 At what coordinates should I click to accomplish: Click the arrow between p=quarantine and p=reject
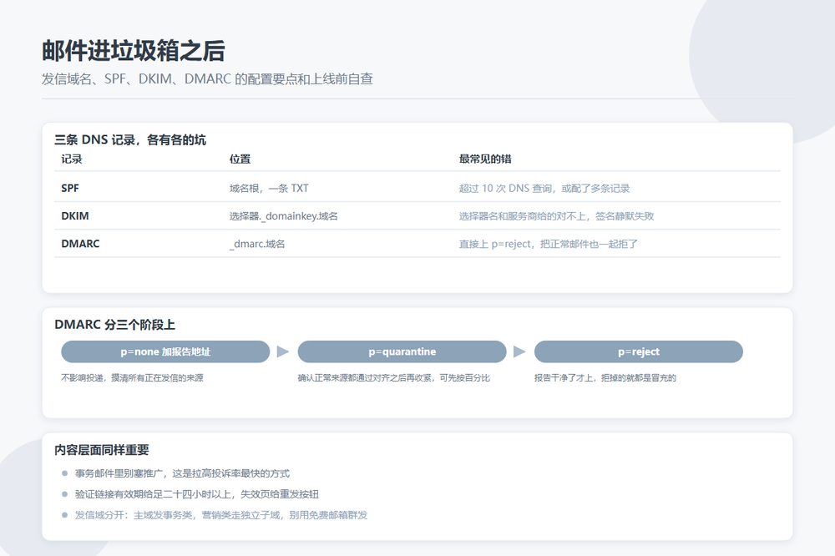[x=519, y=351]
